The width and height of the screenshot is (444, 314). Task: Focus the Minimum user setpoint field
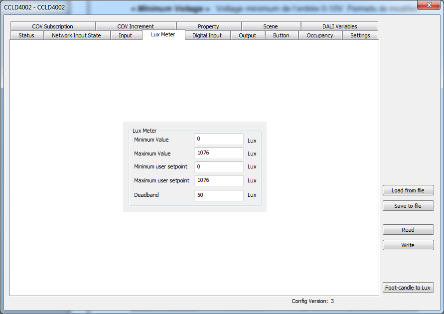coord(219,167)
